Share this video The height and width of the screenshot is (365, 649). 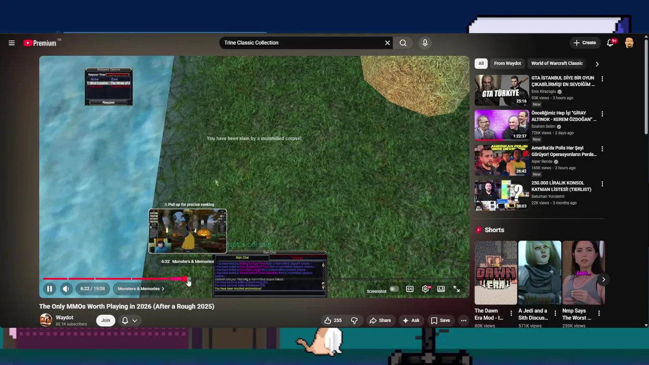pos(380,320)
